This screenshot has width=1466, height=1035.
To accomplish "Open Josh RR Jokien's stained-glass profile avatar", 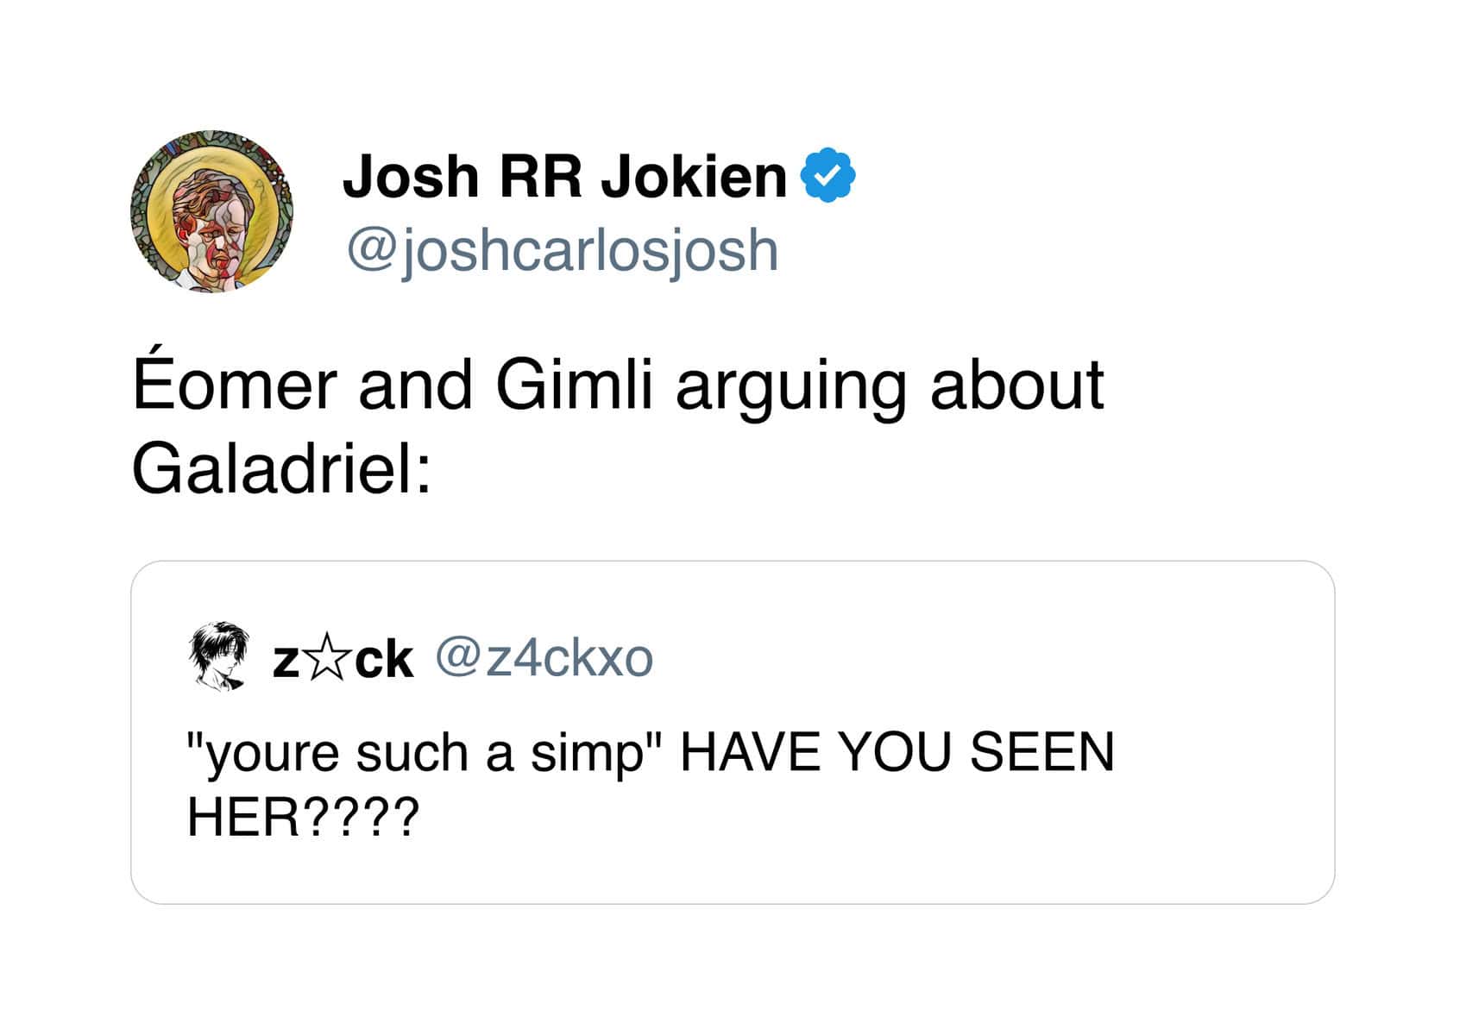I will point(212,212).
